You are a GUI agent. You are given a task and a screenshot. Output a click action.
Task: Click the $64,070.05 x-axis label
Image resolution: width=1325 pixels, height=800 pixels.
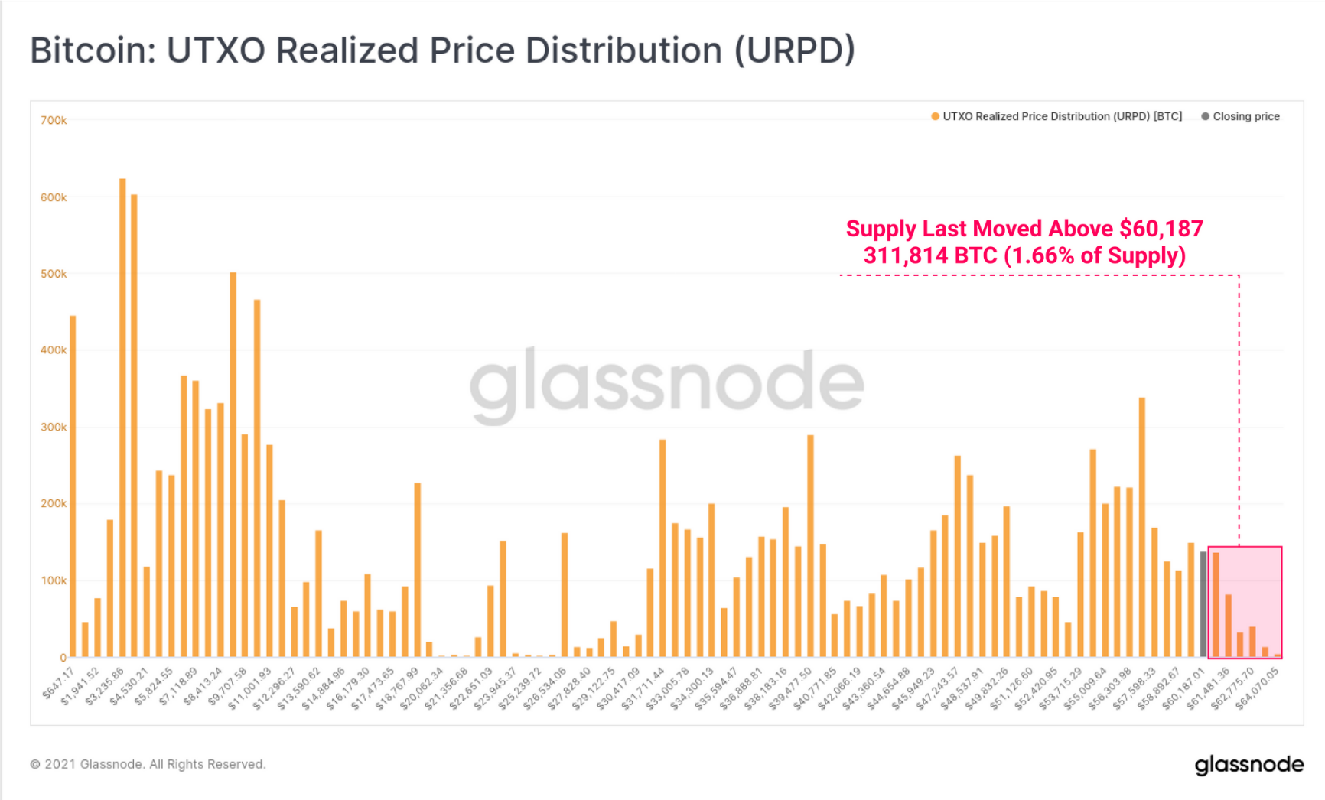[1257, 688]
